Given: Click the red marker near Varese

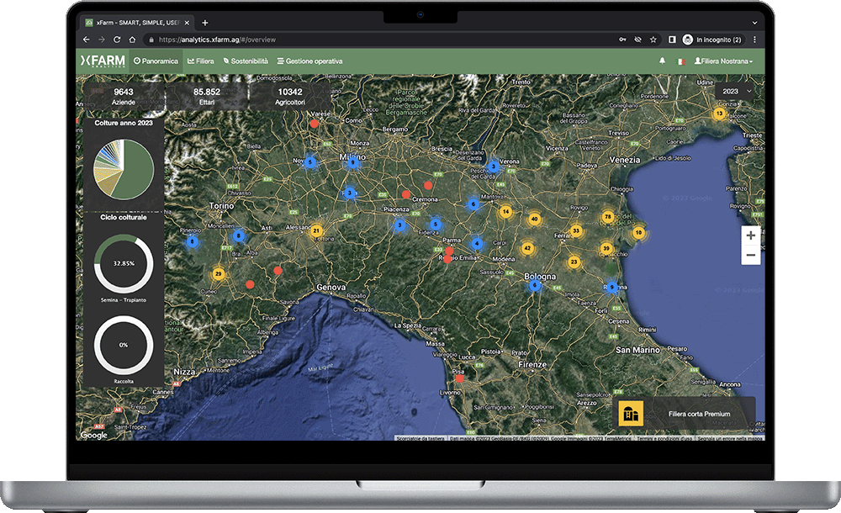Looking at the screenshot, I should (x=315, y=124).
